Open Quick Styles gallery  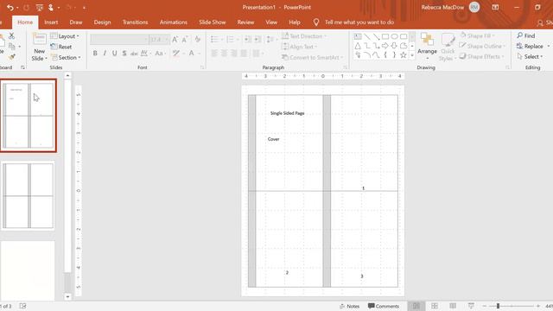coord(448,47)
